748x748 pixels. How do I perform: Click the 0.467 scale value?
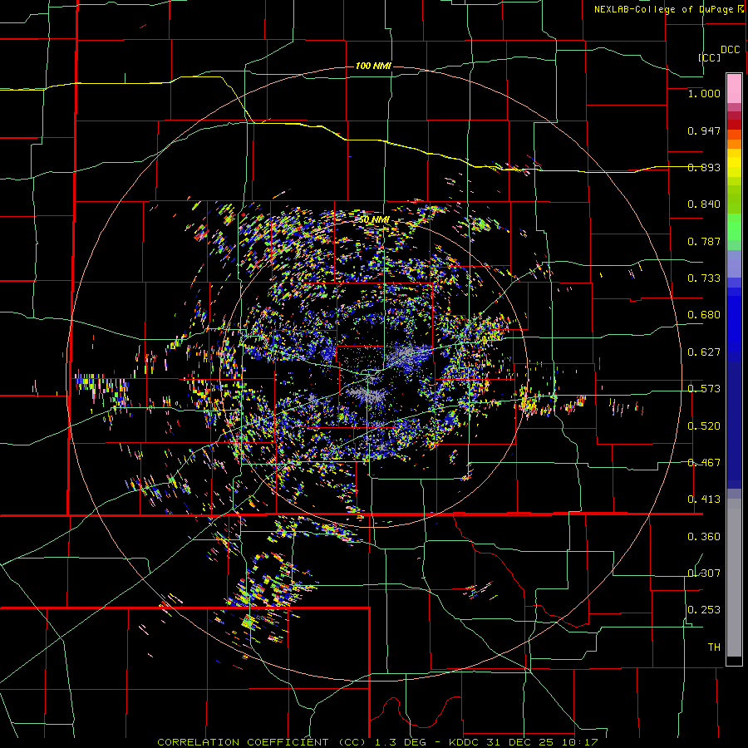(704, 463)
